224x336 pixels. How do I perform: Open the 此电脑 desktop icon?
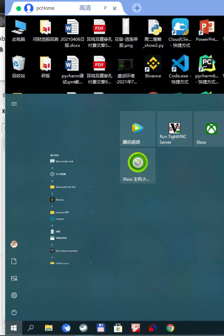[19, 30]
